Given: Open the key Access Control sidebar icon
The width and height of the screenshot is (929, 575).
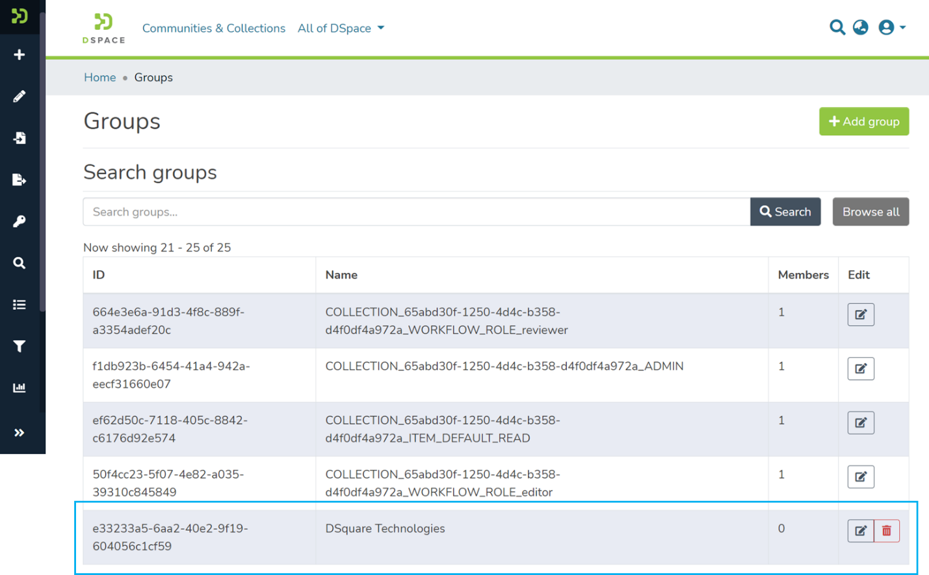Looking at the screenshot, I should click(x=20, y=222).
